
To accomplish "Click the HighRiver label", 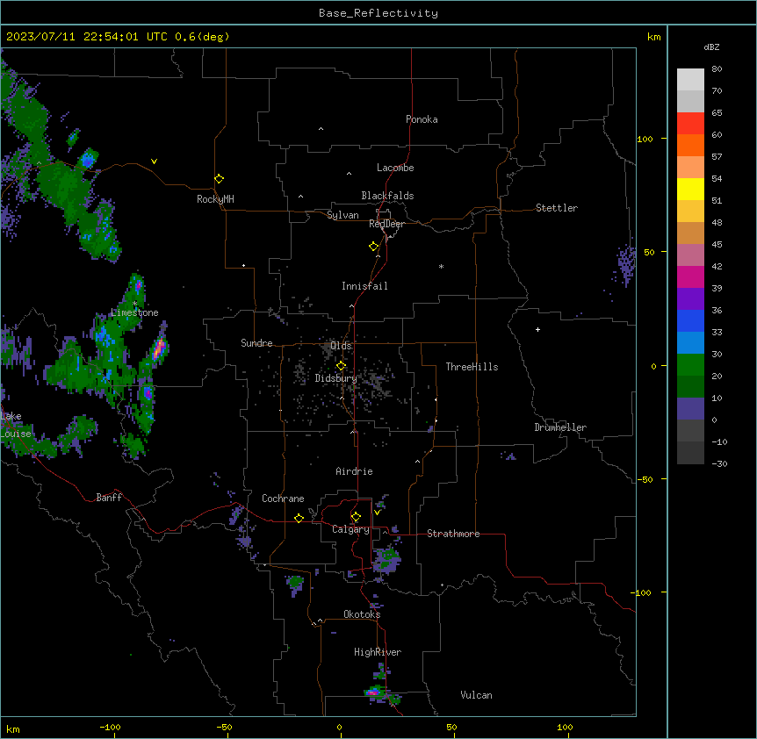I will [x=378, y=652].
